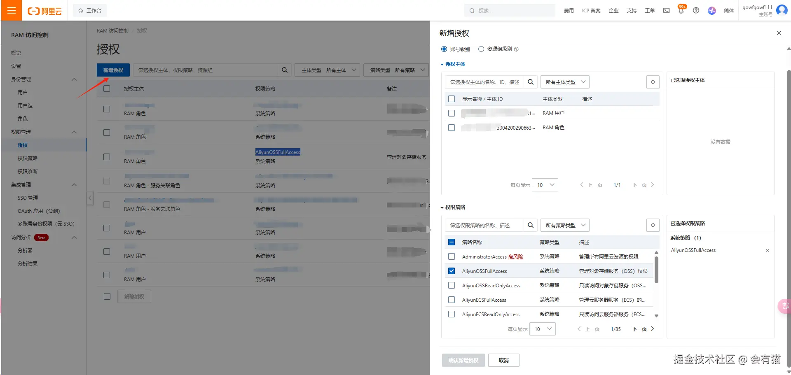Open the 工单 menu item

pos(650,11)
